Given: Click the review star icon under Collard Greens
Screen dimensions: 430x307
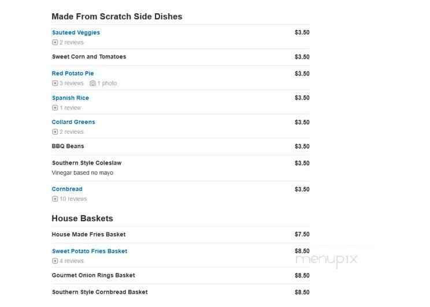Looking at the screenshot, I should point(55,132).
